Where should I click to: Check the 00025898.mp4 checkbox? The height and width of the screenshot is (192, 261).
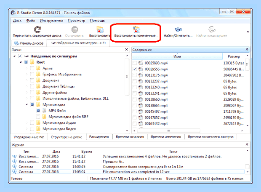click(x=135, y=63)
